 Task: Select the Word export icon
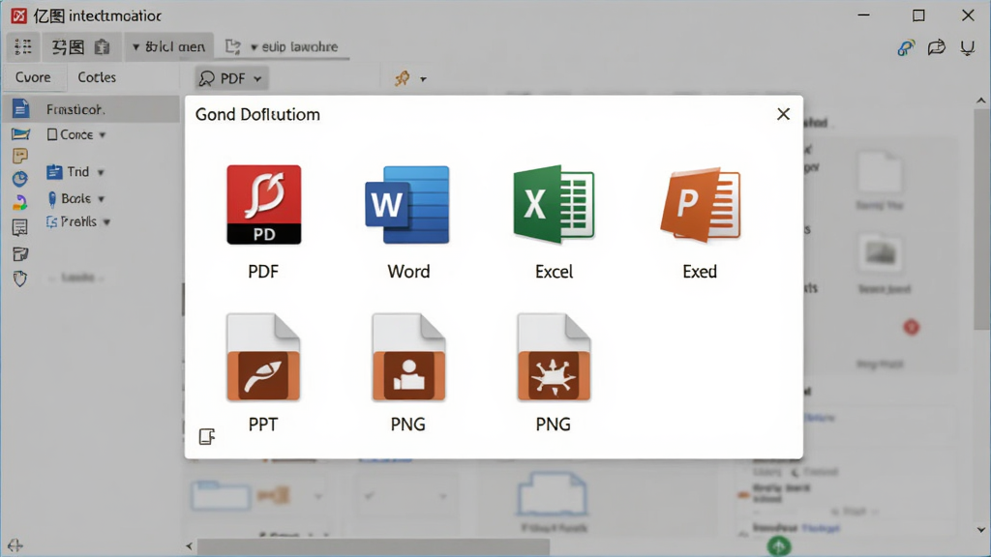(x=407, y=205)
